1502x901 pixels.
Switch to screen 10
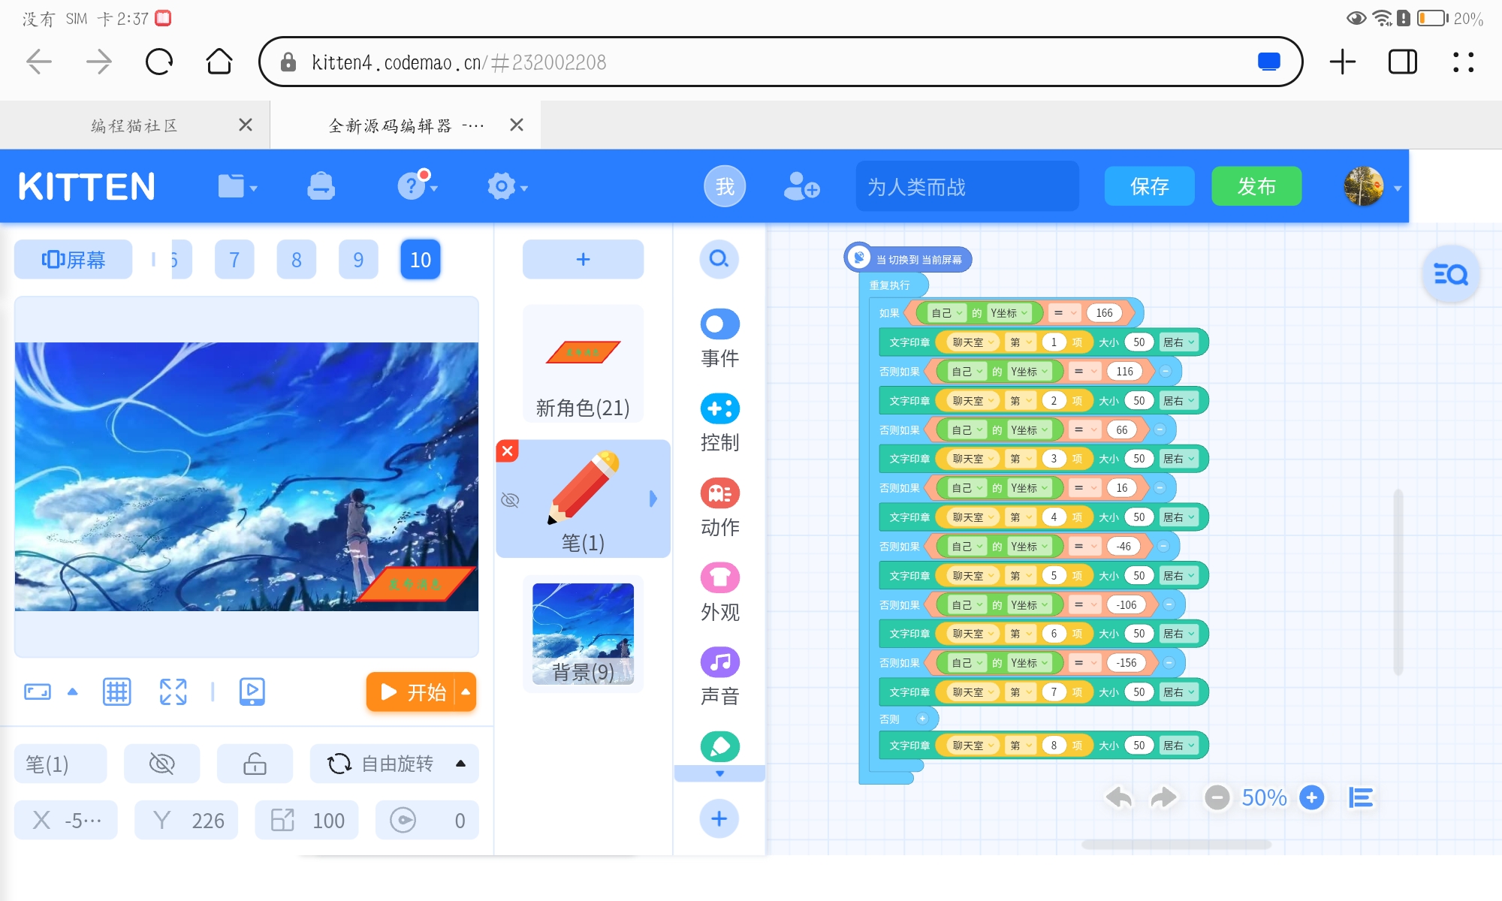[x=421, y=260]
